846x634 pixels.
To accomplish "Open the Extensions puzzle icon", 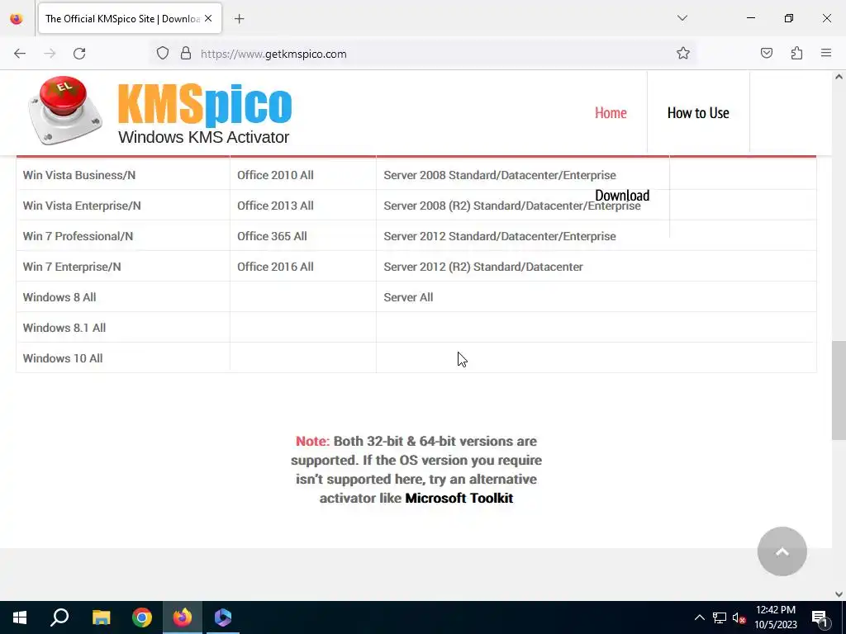I will 796,54.
